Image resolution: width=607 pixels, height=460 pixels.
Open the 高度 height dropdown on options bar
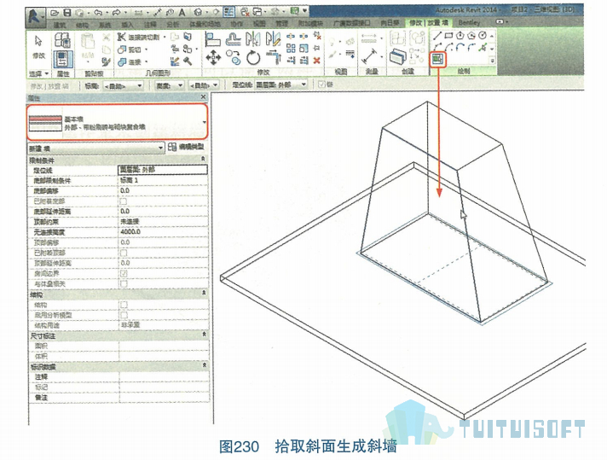169,85
